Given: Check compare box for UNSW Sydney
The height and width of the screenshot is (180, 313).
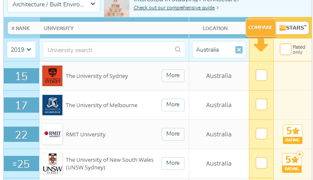Looking at the screenshot, I should click(x=261, y=163).
